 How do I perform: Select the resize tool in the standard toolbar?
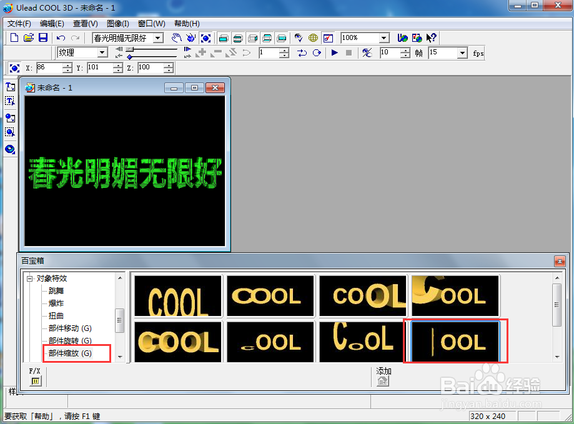(x=205, y=37)
